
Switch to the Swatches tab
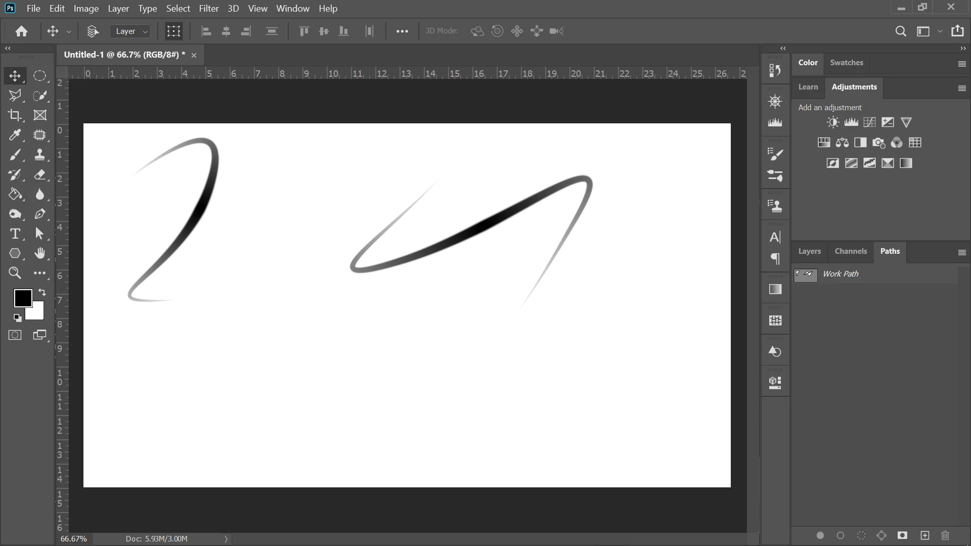click(846, 63)
